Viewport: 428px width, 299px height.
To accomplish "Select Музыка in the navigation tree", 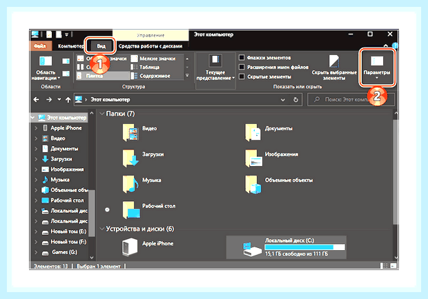I will [x=55, y=180].
